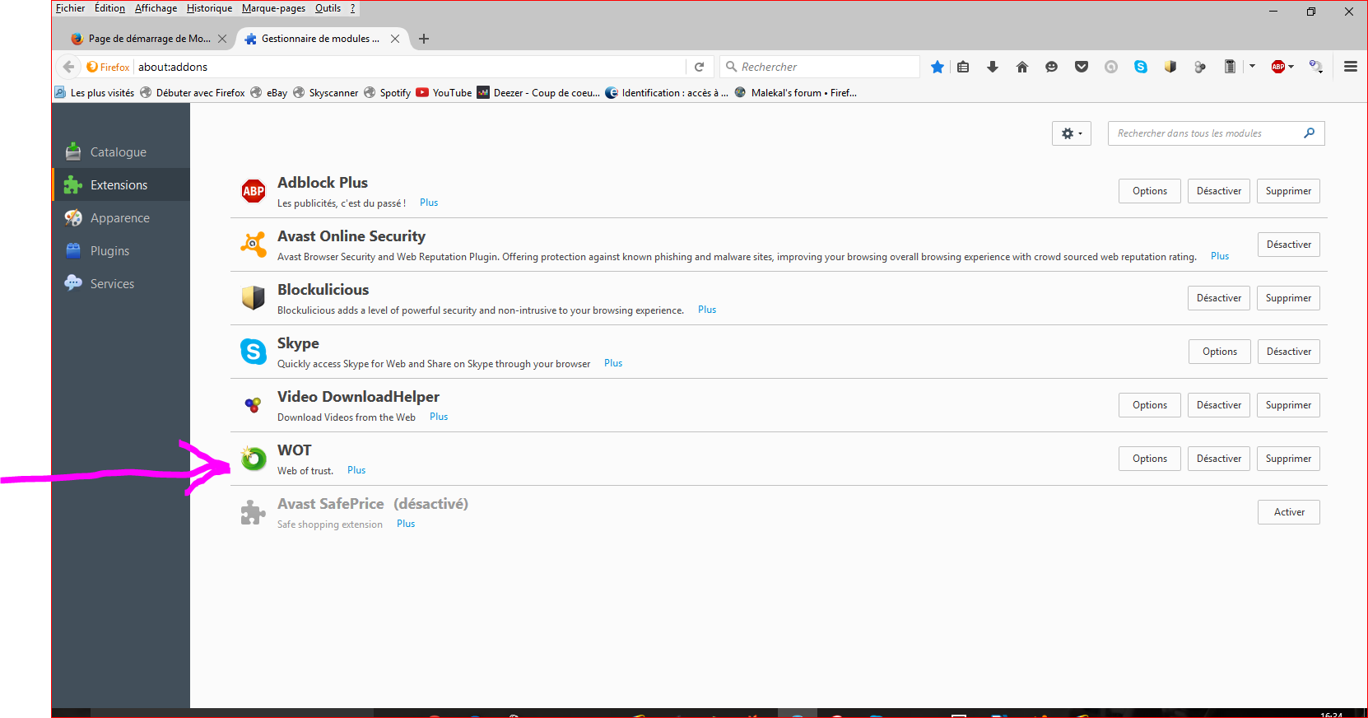This screenshot has height=718, width=1368.
Task: Click the Skype toolbar icon
Action: pos(1141,67)
